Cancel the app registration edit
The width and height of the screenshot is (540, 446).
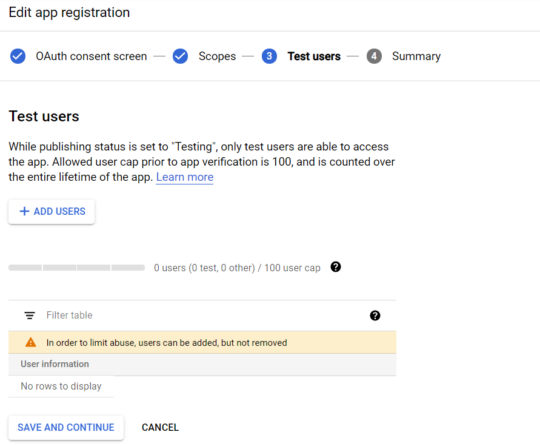pos(160,427)
